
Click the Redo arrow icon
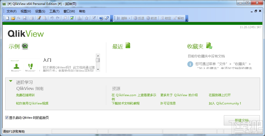(58, 18)
